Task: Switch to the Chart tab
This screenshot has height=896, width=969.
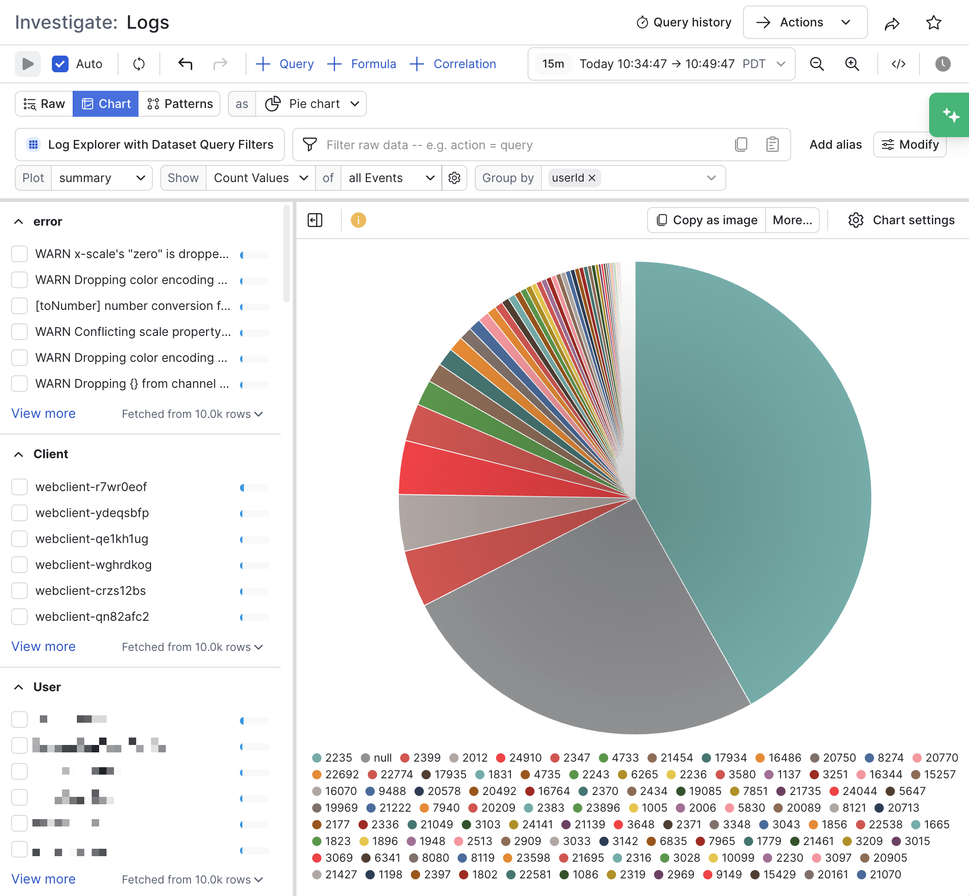Action: click(x=106, y=104)
